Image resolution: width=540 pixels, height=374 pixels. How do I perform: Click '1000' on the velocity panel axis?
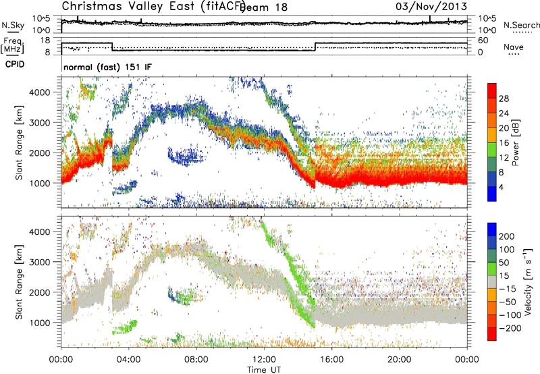40,323
